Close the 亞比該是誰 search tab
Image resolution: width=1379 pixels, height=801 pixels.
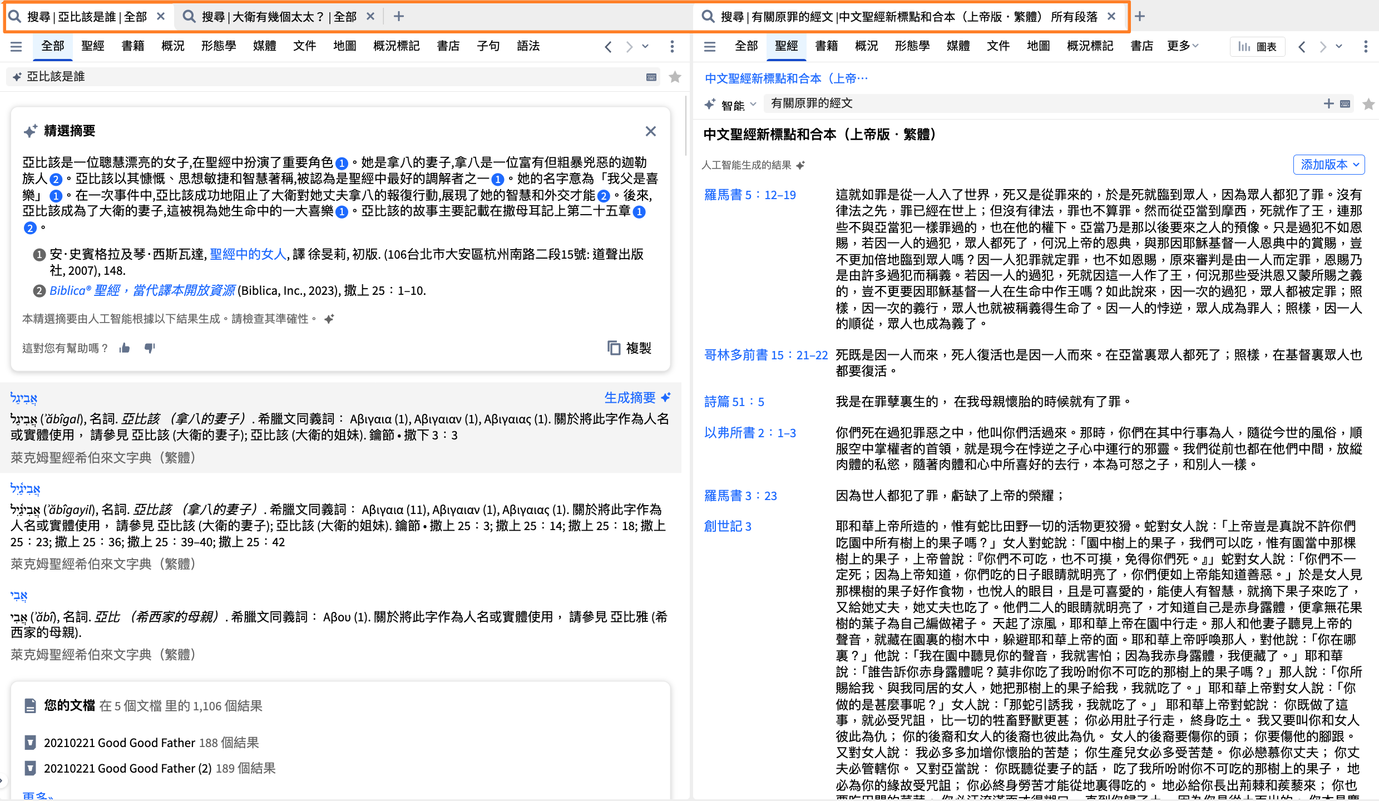(x=161, y=16)
